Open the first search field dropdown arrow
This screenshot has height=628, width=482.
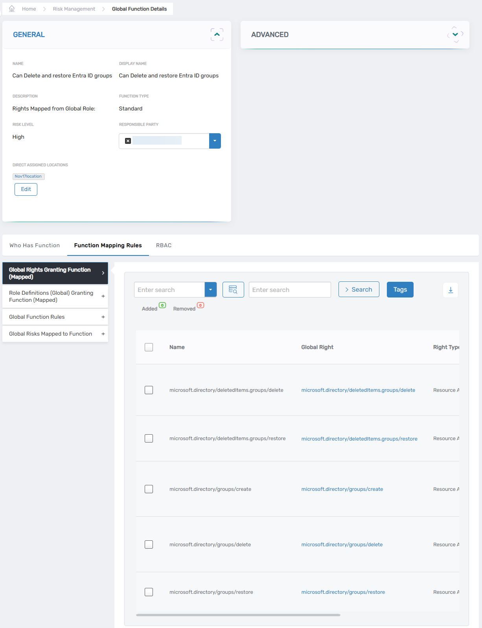click(x=210, y=290)
